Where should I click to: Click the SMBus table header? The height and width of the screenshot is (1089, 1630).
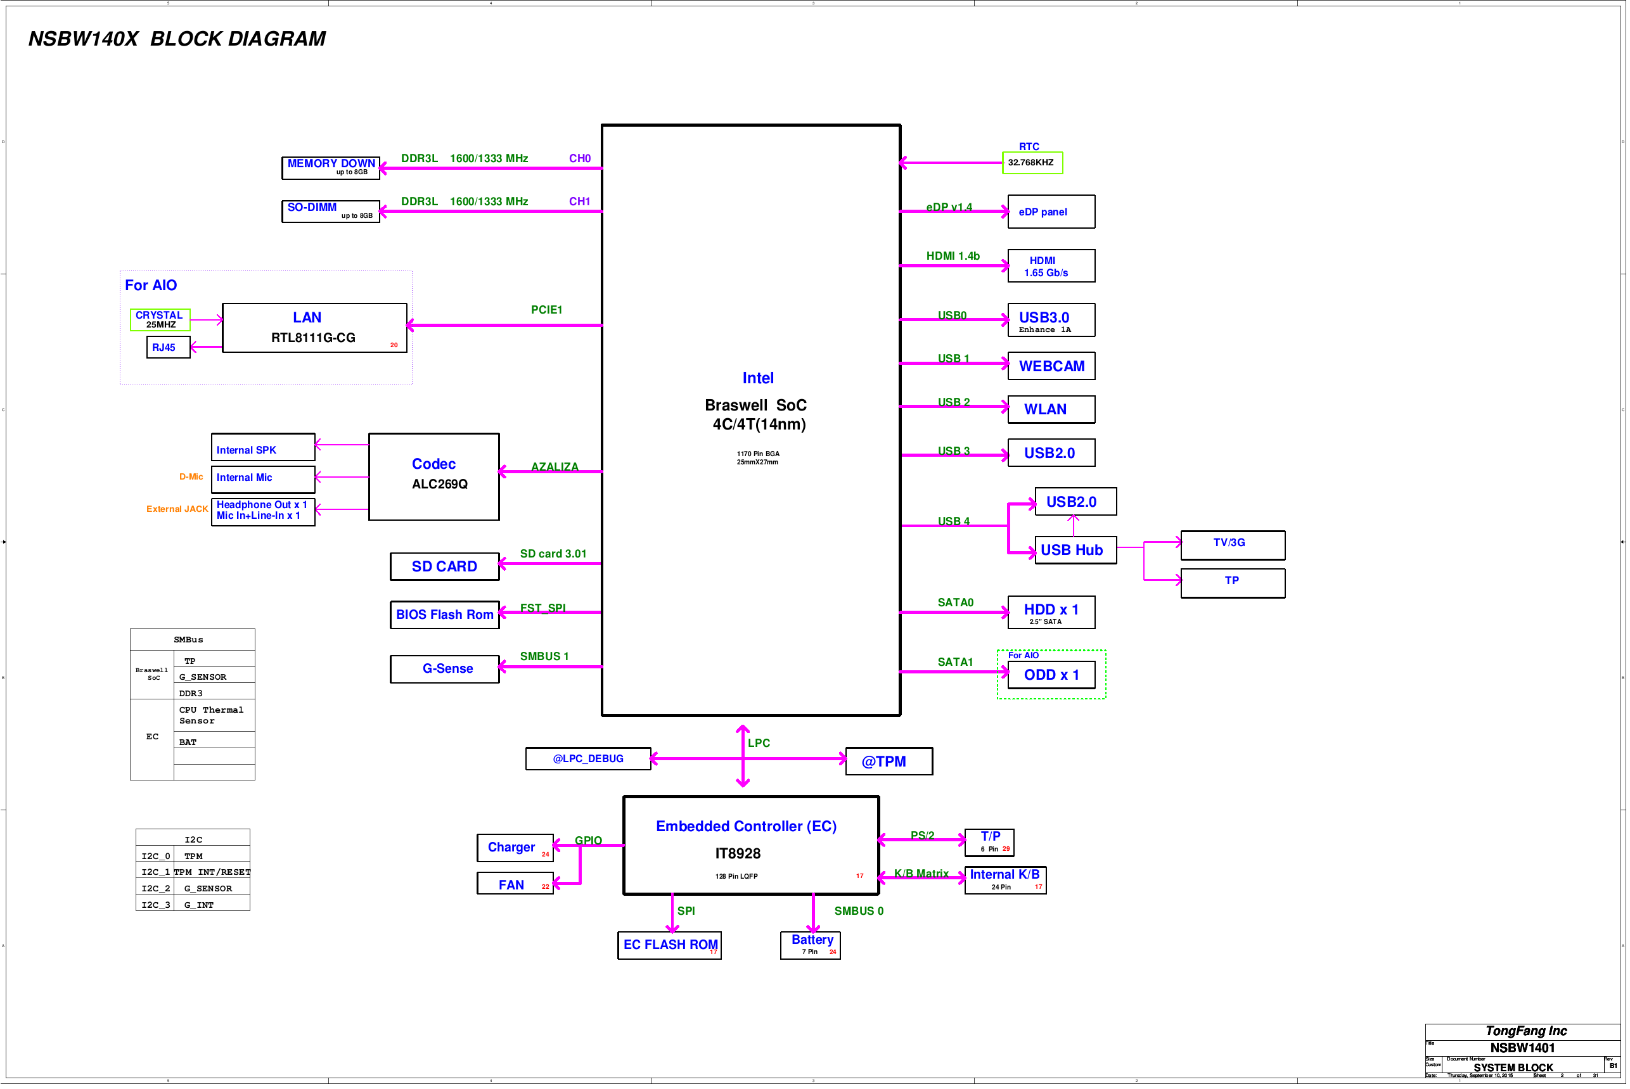point(193,640)
